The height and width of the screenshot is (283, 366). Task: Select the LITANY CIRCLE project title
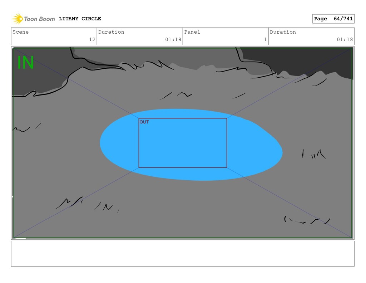80,19
